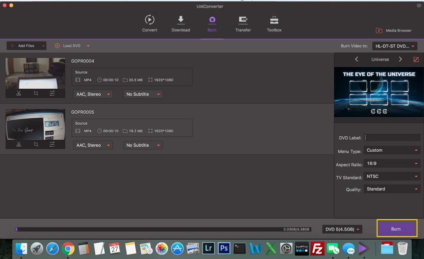Screen dimensions: 424x259
Task: Launch Lightroom from the dock
Action: pos(209,249)
